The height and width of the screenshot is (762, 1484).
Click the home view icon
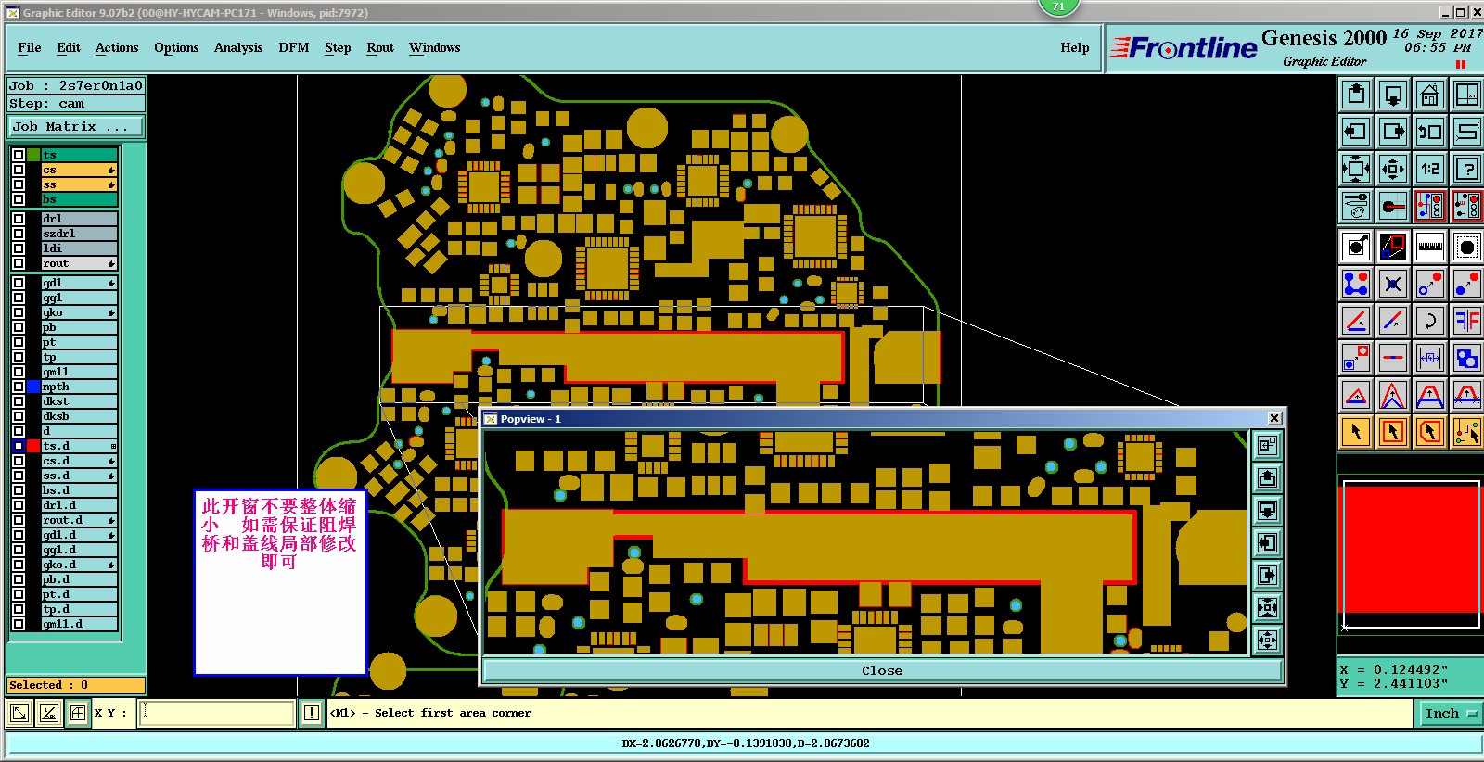(x=1429, y=95)
